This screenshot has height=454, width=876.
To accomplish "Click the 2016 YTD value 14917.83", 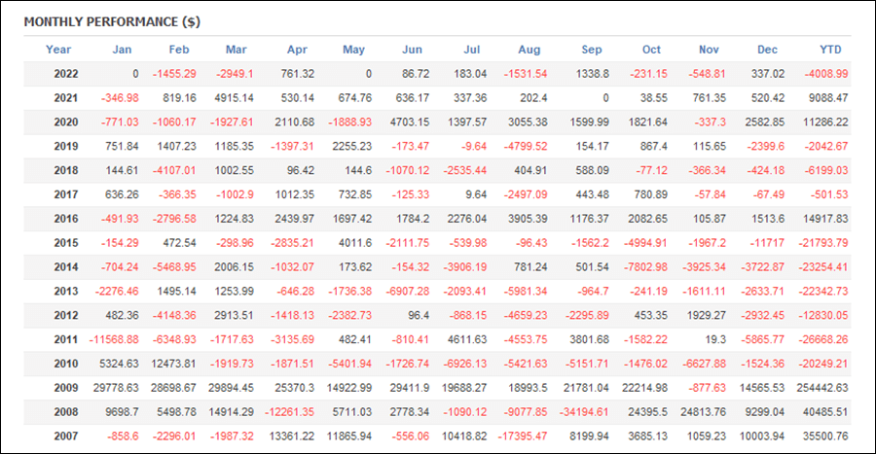I will 825,219.
